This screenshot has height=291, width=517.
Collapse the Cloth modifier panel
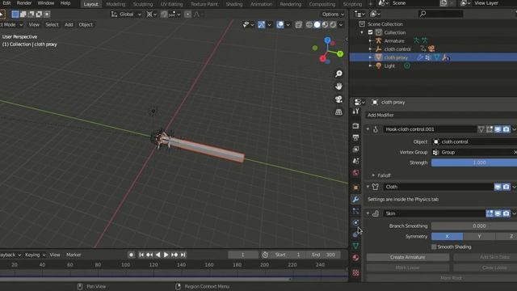(368, 187)
